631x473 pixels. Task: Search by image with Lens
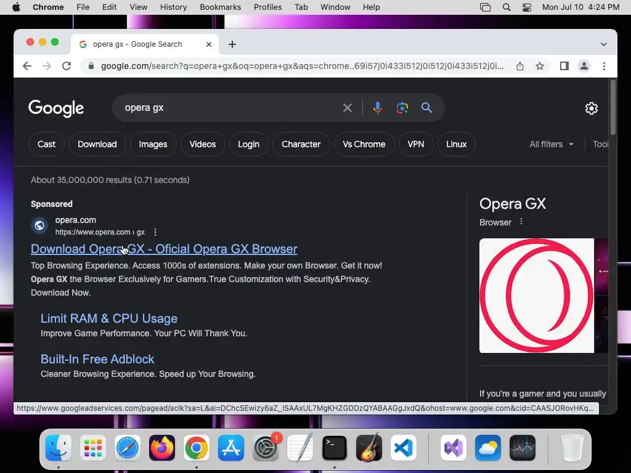[x=402, y=108]
